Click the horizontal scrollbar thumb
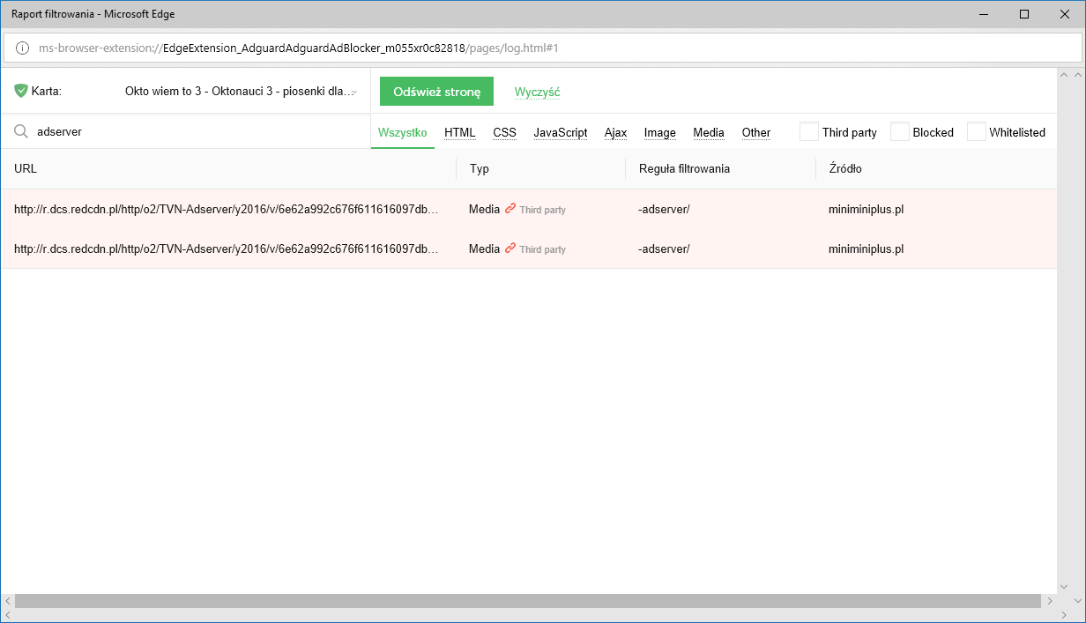This screenshot has height=623, width=1086. [x=527, y=601]
